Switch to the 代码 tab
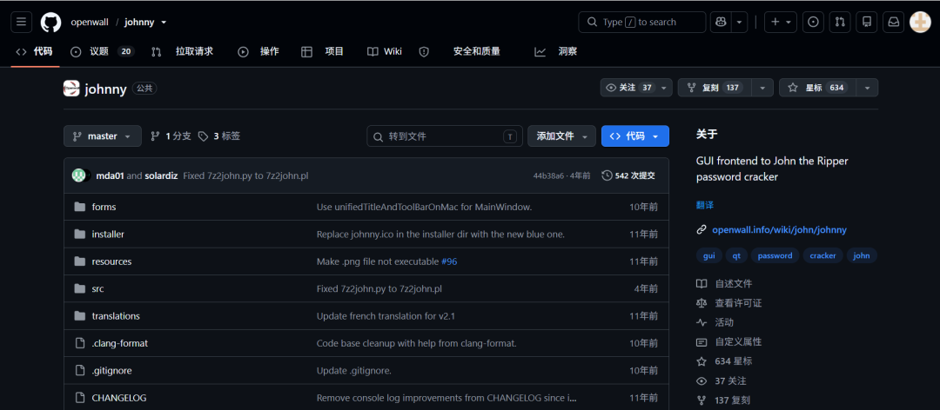 35,51
